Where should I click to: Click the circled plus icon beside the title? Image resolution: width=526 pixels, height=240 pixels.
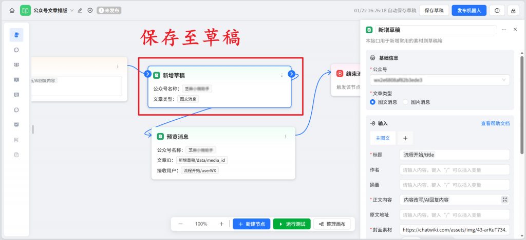tap(90, 10)
